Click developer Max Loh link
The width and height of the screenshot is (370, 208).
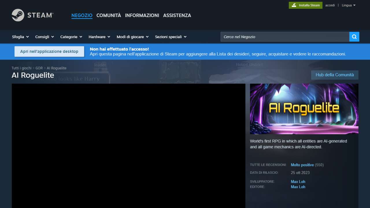(298, 181)
